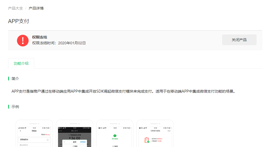
Task: Click the APP支付 page heading
Action: point(19,21)
